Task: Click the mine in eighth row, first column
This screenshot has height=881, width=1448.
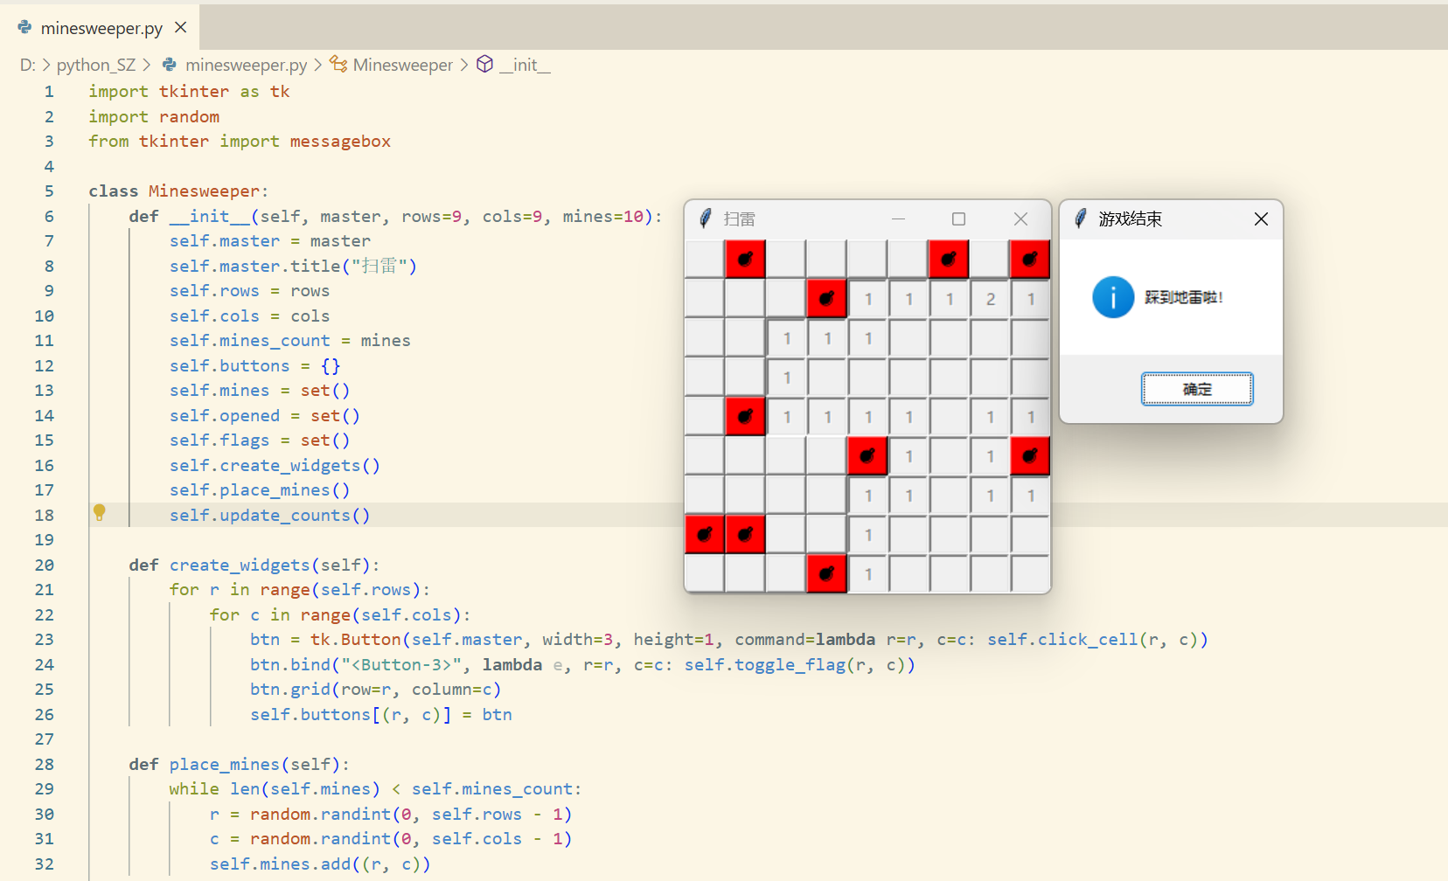Action: click(x=705, y=535)
